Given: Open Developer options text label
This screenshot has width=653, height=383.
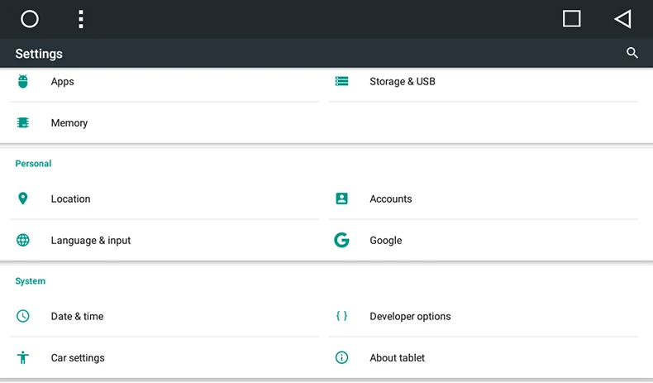Looking at the screenshot, I should point(410,316).
